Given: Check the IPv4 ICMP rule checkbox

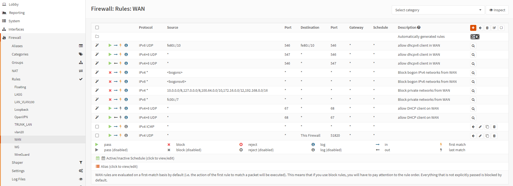Looking at the screenshot, I should tap(97, 127).
